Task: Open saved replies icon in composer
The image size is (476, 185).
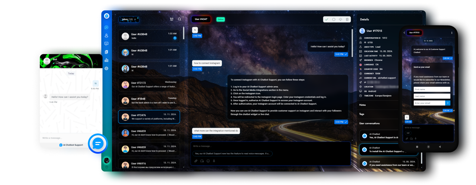Action: coord(202,161)
